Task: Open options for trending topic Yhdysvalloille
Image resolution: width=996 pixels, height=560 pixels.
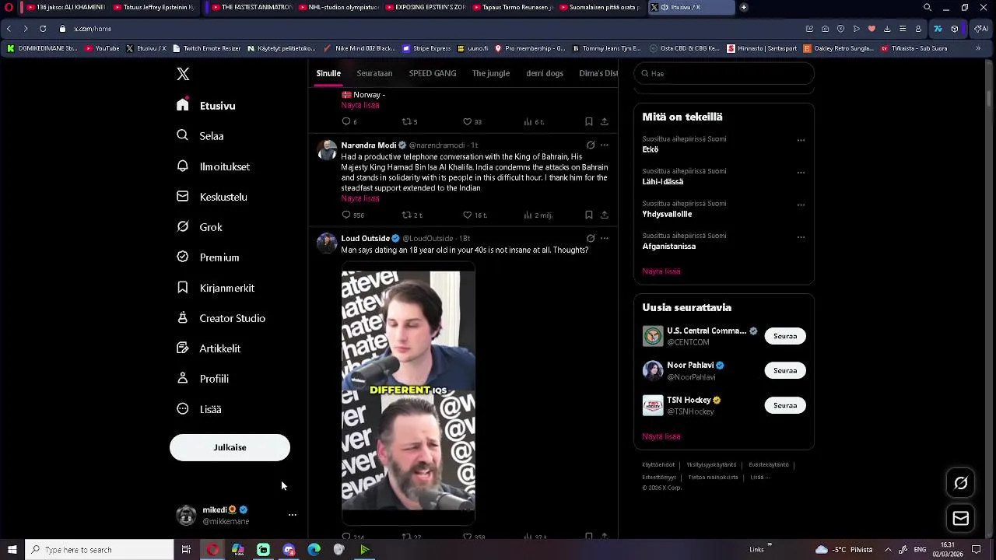Action: pyautogui.click(x=801, y=205)
